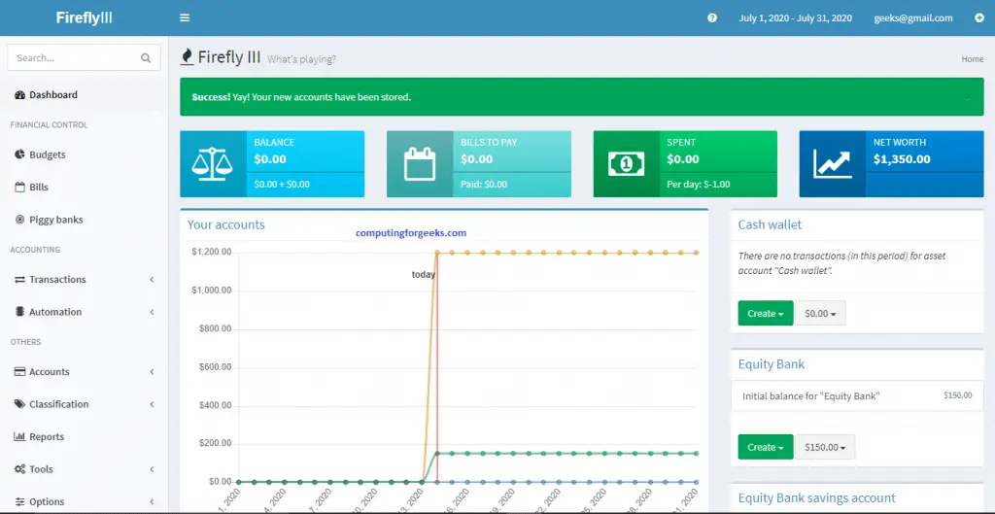Expand the Options submenu chevron
This screenshot has width=995, height=514.
point(152,502)
